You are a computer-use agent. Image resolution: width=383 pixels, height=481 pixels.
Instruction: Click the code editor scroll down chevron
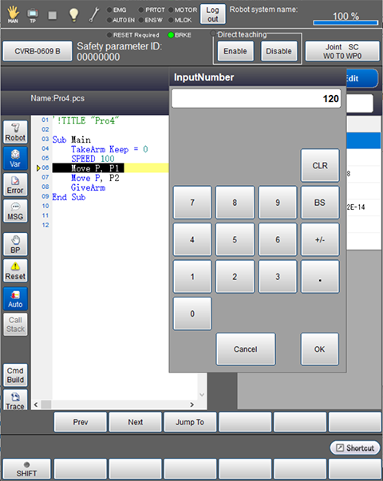pyautogui.click(x=202, y=395)
